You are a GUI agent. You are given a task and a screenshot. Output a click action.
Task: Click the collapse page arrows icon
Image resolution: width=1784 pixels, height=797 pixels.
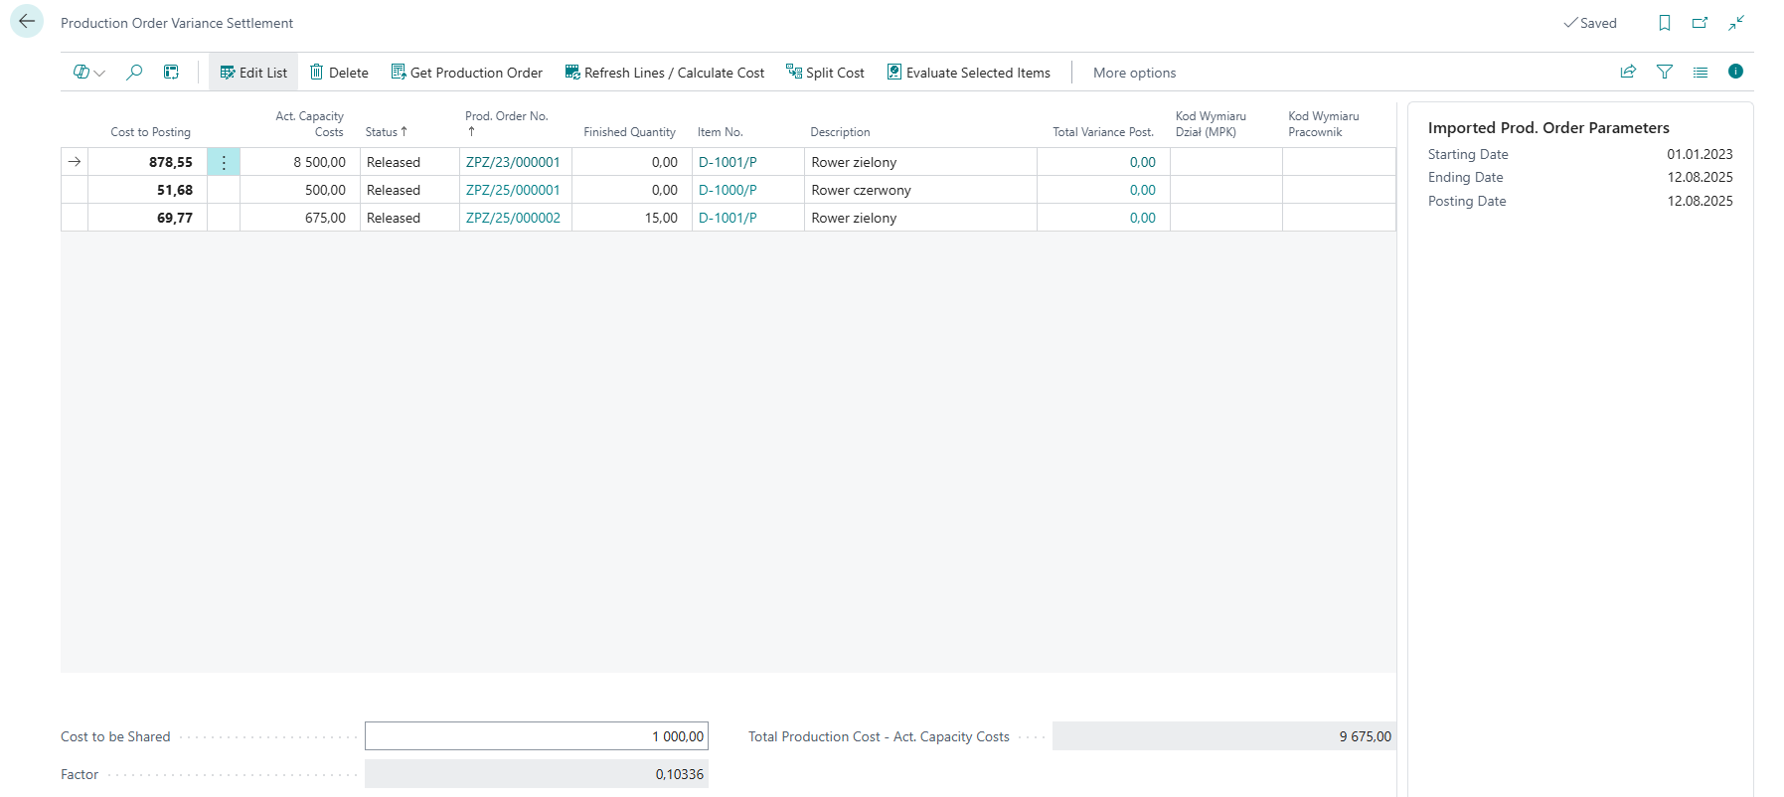click(x=1735, y=23)
